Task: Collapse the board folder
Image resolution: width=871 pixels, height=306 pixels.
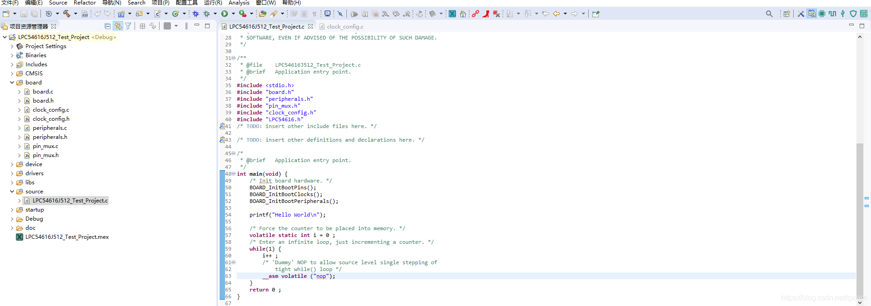Action: (x=12, y=83)
